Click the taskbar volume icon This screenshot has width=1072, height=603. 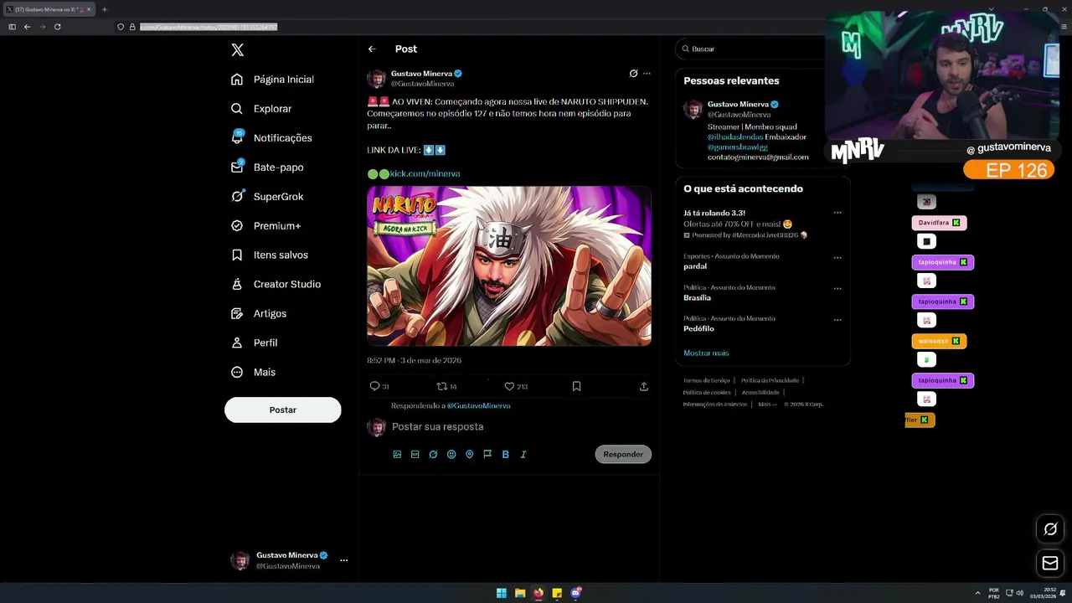(1019, 593)
